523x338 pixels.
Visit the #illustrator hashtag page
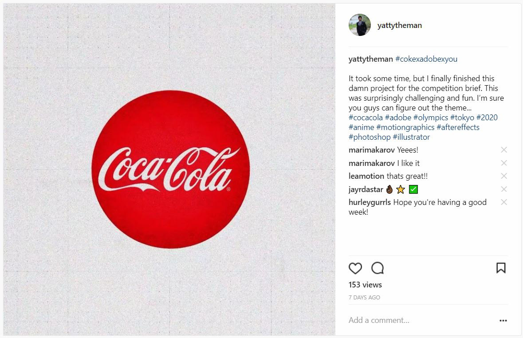point(411,137)
